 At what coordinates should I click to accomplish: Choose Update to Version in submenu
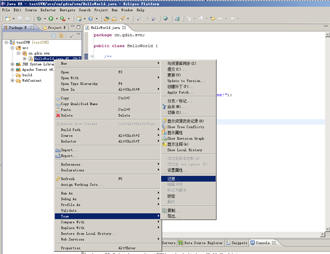[x=189, y=81]
